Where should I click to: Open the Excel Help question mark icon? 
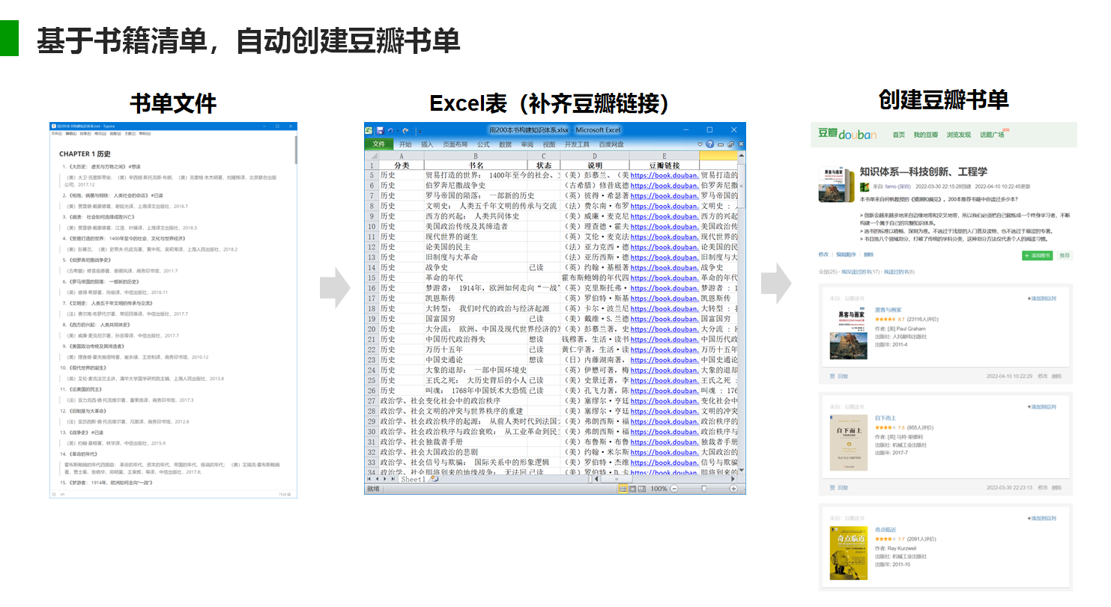pos(709,144)
